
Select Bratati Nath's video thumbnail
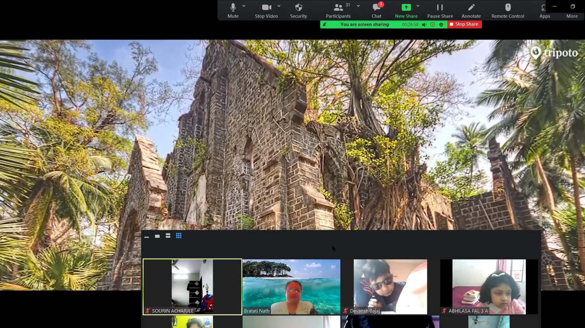tap(291, 287)
